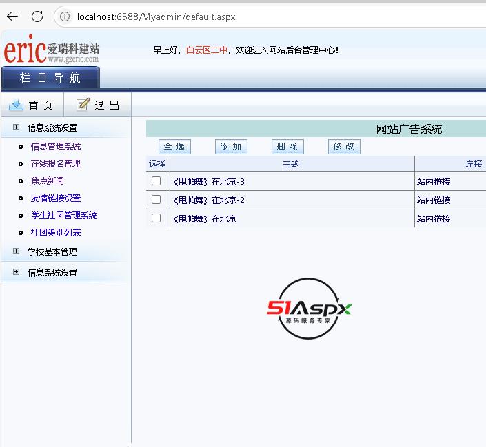Open the 学生社团管理系统 sidebar link

(x=64, y=216)
